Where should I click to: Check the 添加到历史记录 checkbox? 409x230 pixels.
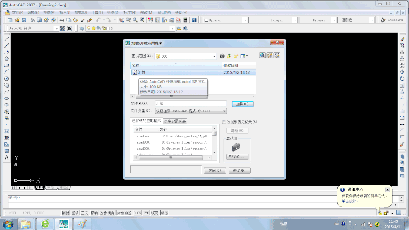(224, 122)
